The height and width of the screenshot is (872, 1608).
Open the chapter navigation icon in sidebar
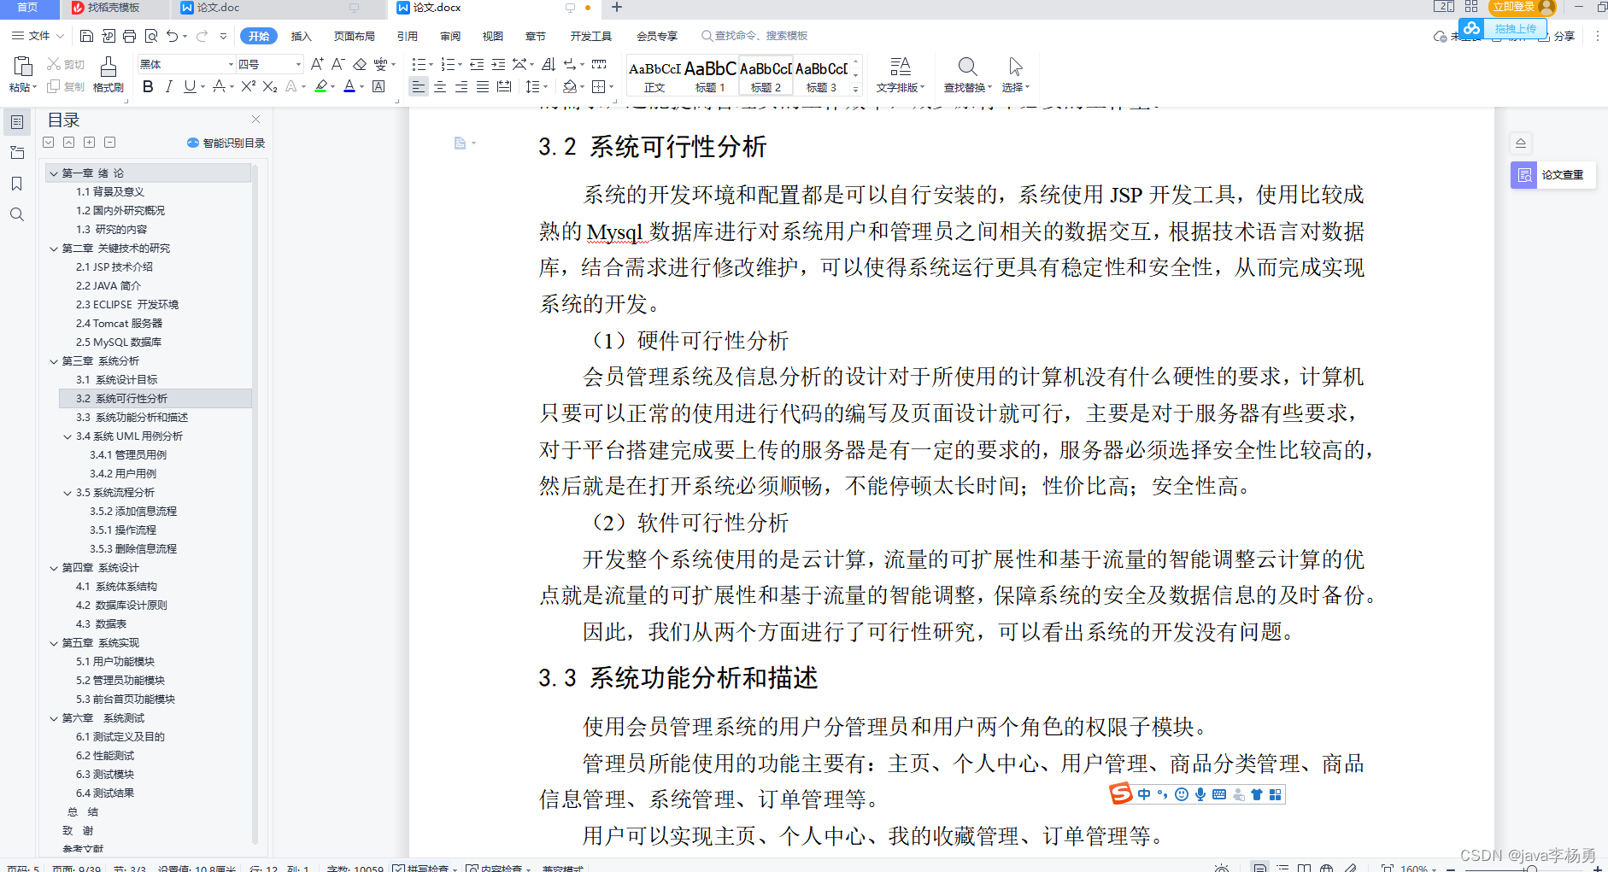pyautogui.click(x=17, y=153)
